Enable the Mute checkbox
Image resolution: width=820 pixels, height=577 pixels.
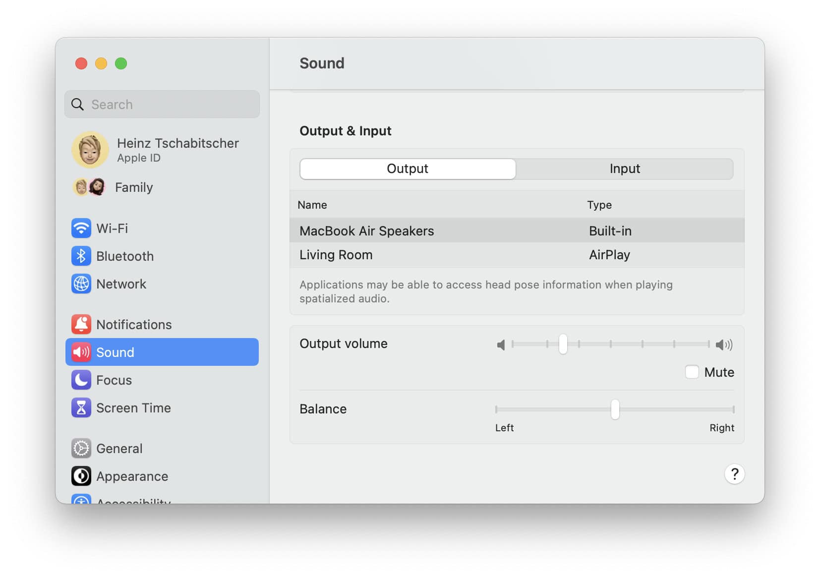point(692,372)
